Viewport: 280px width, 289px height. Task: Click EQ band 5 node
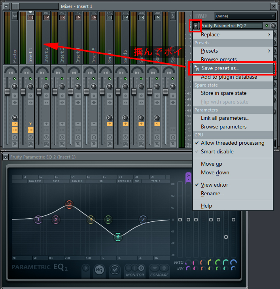click(108, 219)
